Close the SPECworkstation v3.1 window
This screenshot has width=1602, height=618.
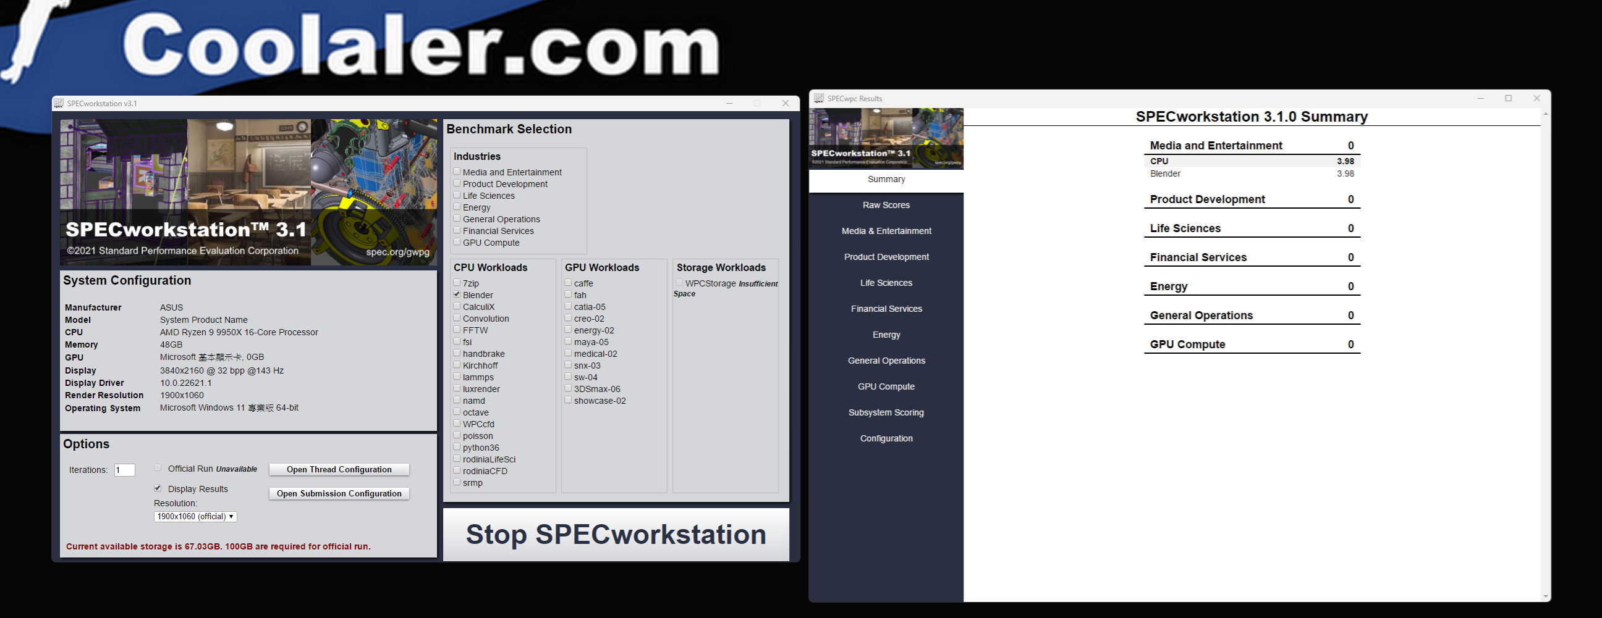pos(786,103)
